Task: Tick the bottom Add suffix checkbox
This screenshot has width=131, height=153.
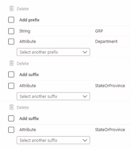Action: [11, 118]
